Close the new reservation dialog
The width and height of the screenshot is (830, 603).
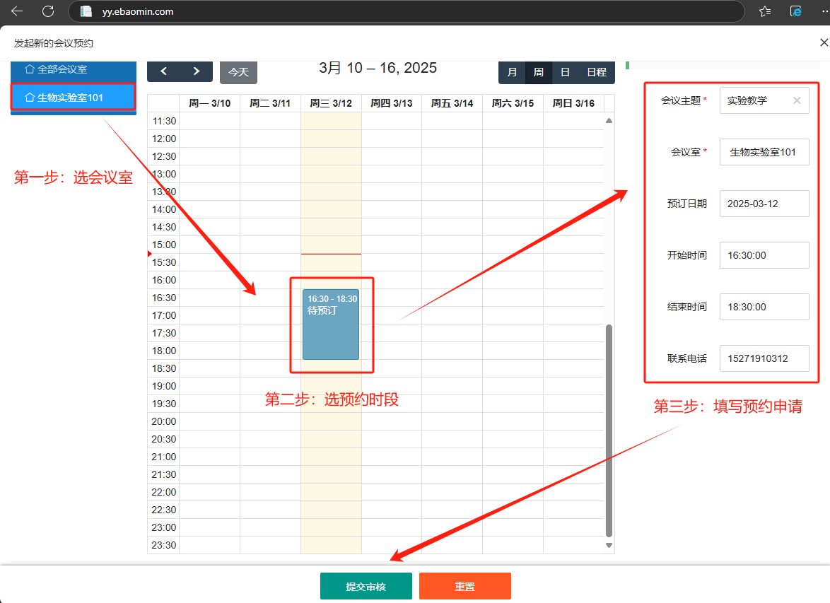(x=823, y=42)
